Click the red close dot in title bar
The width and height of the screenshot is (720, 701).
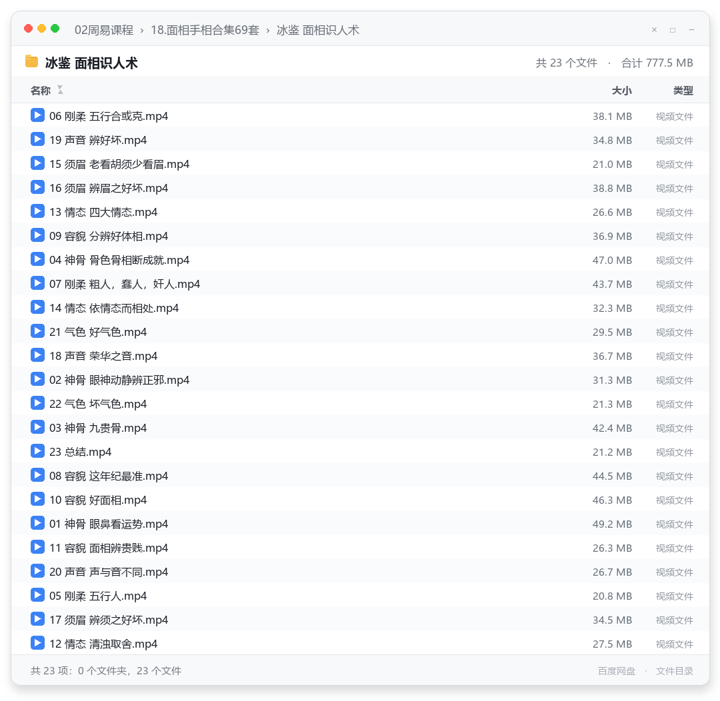29,29
